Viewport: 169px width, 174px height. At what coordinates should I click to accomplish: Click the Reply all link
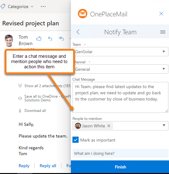(x=48, y=166)
